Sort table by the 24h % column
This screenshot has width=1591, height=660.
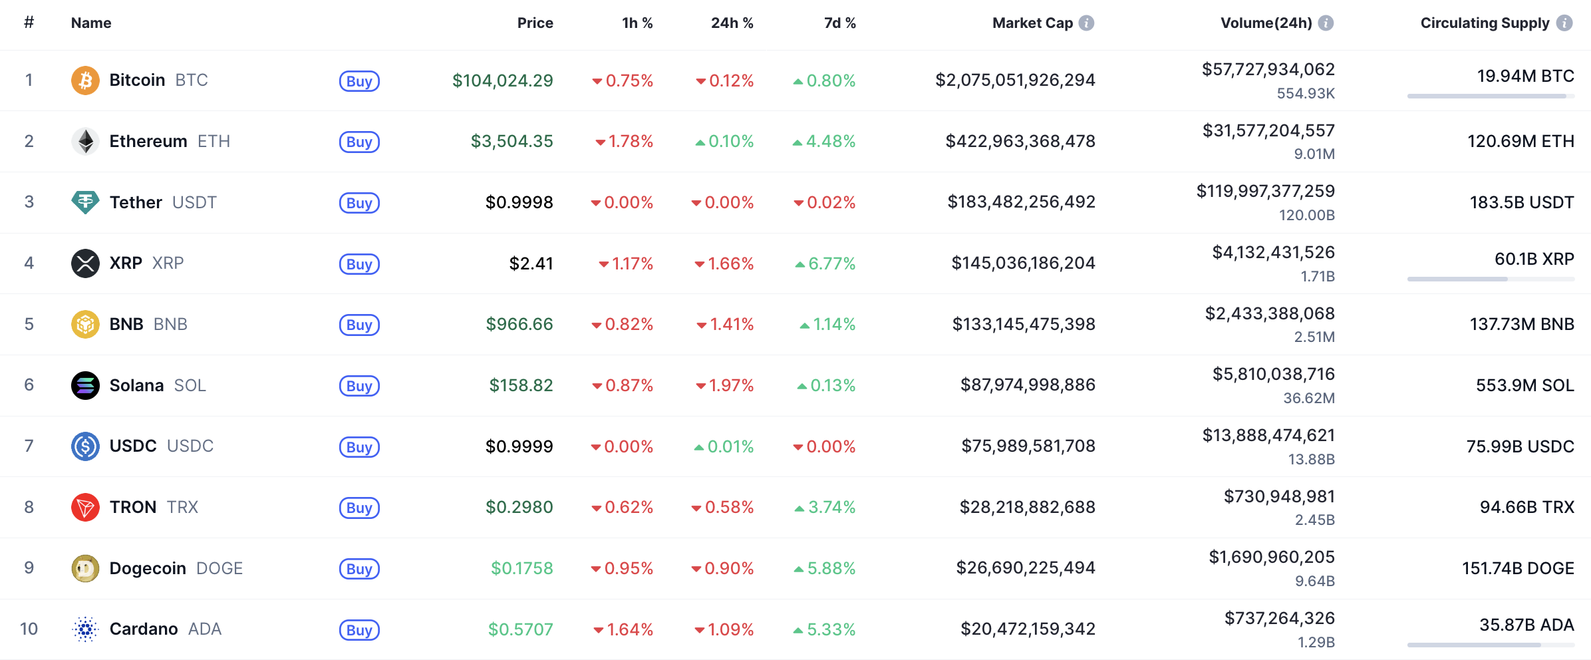point(732,22)
